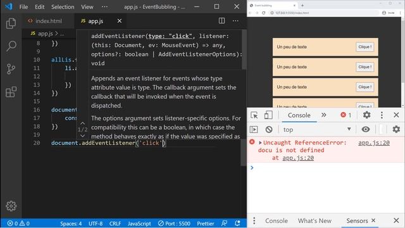Expand the Uncaught ReferenceError message
This screenshot has width=405, height=228.
point(260,142)
